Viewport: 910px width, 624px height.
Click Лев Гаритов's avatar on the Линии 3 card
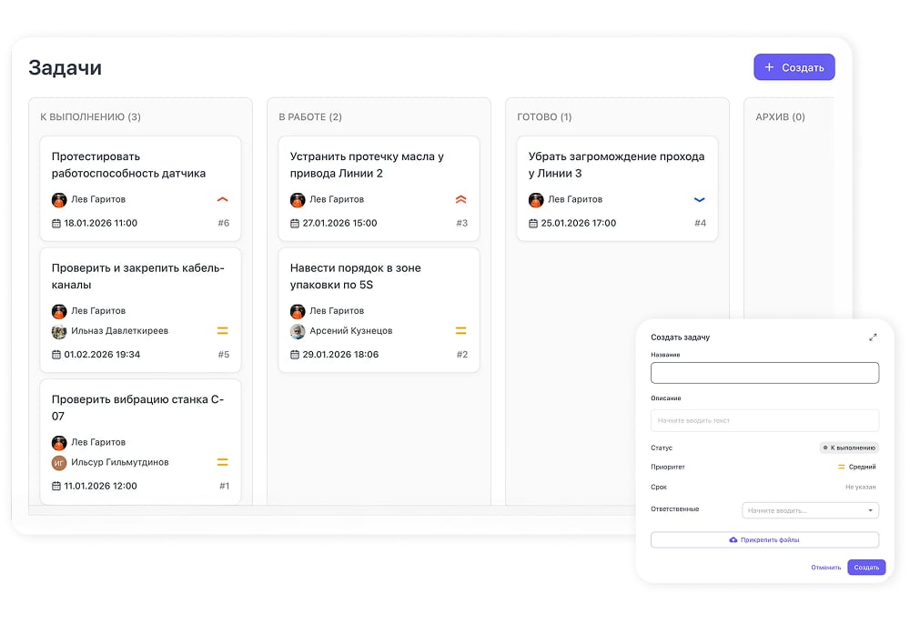(x=536, y=200)
